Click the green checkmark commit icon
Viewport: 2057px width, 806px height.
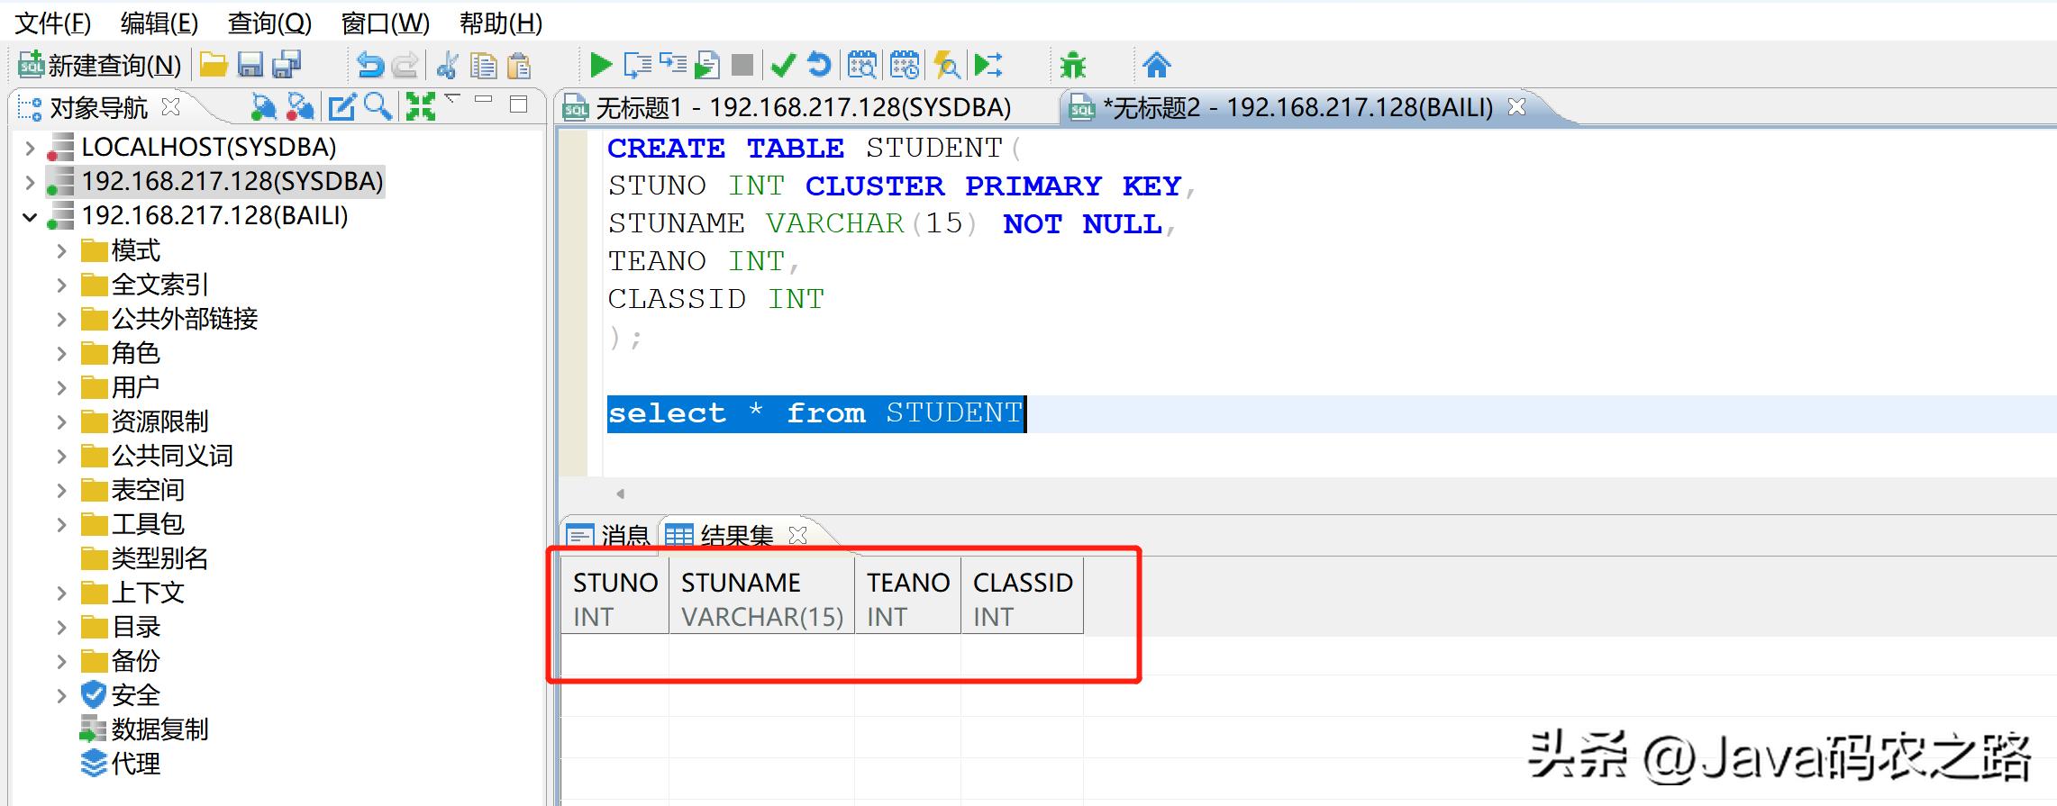783,65
